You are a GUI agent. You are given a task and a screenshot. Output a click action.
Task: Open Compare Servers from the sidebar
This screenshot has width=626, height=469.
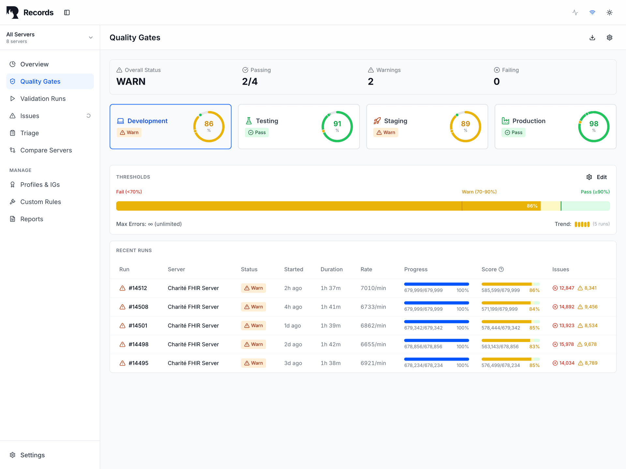tap(46, 150)
